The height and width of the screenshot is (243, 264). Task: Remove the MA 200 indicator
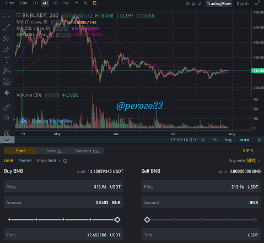[x=68, y=35]
